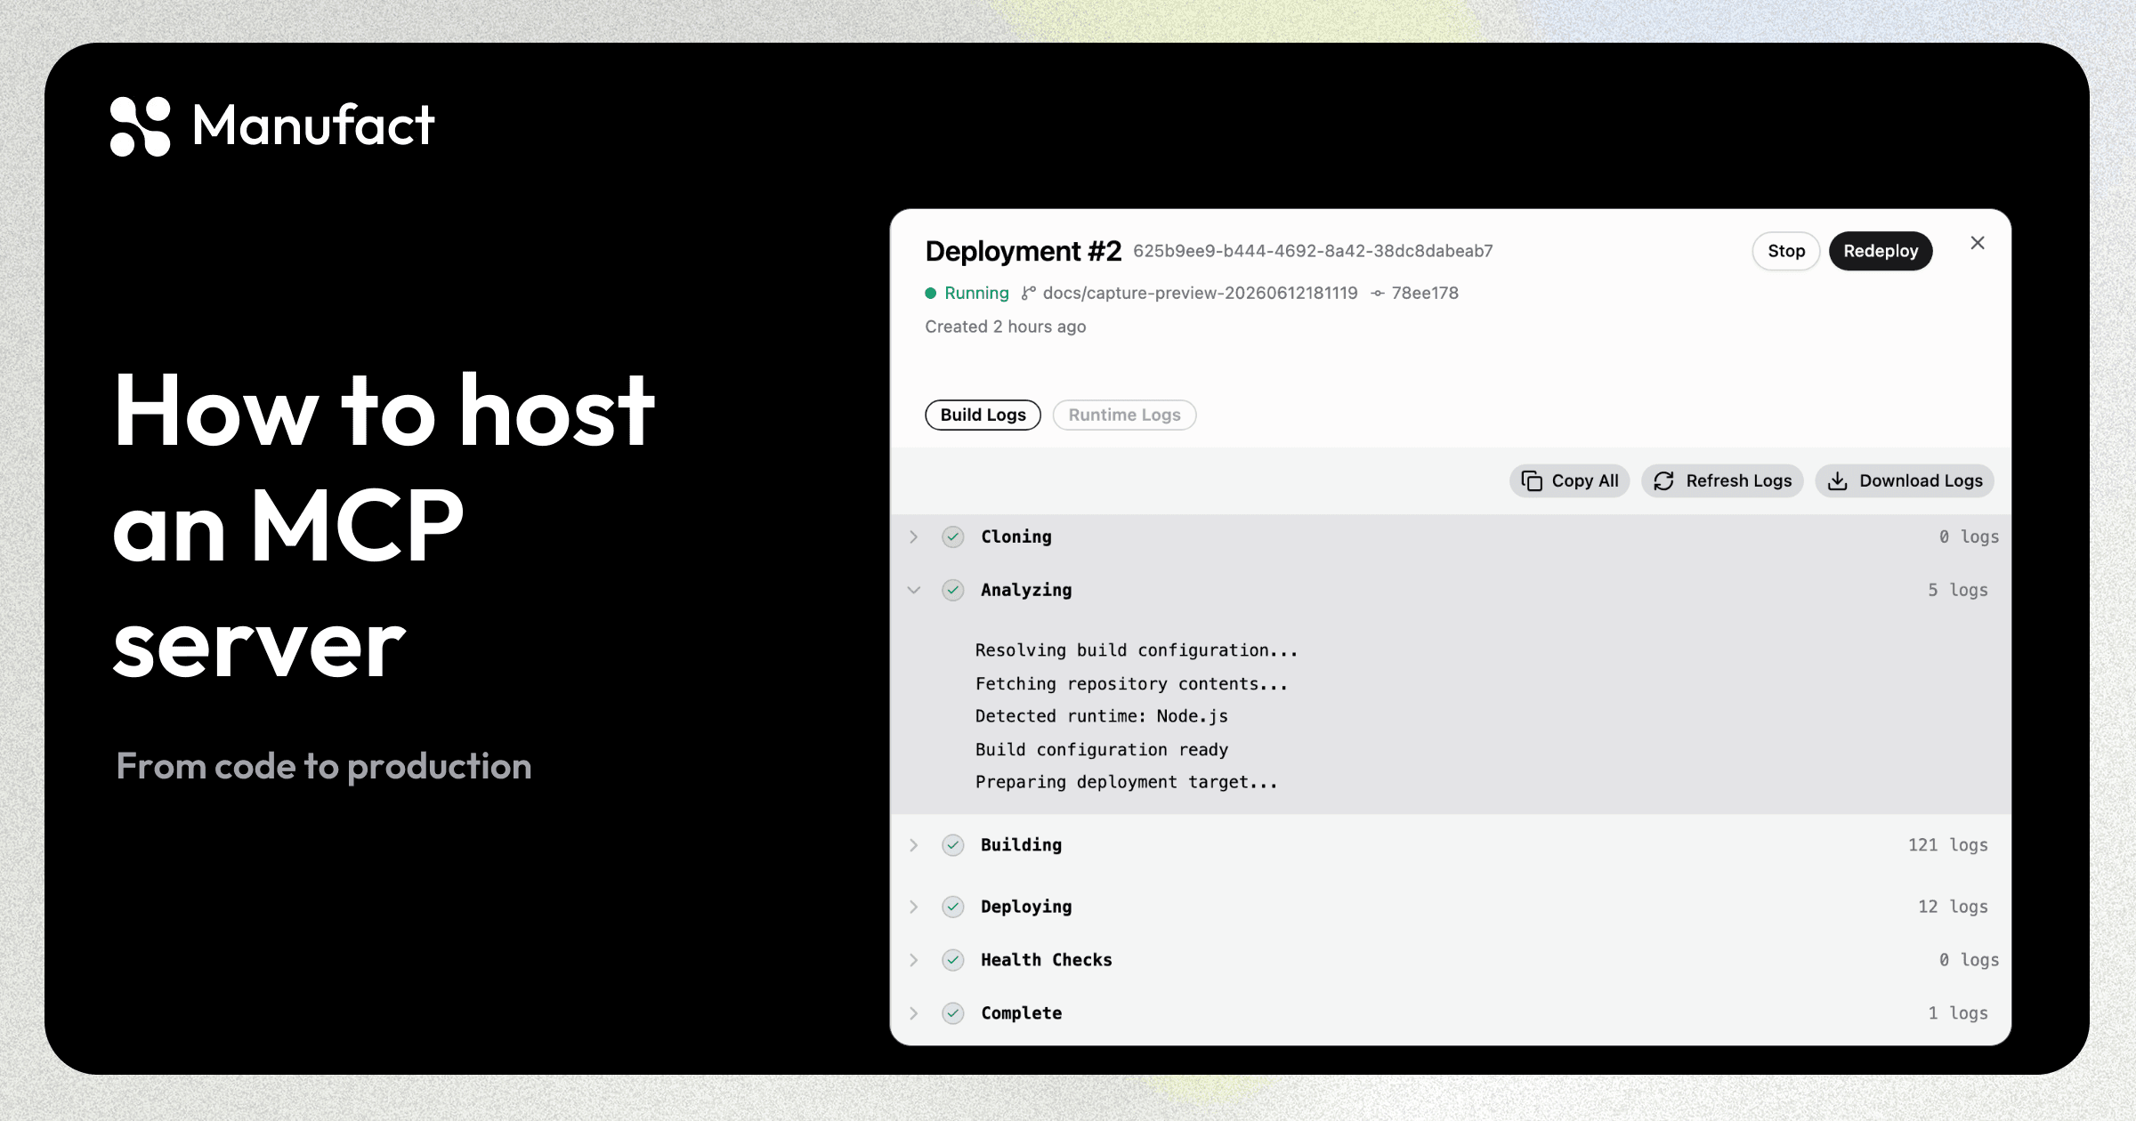This screenshot has width=2136, height=1121.
Task: Click the Complete step checkmark icon
Action: 953,1013
